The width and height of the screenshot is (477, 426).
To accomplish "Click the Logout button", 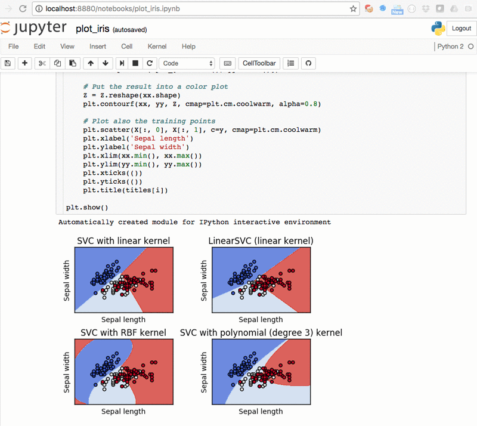I will (x=461, y=28).
